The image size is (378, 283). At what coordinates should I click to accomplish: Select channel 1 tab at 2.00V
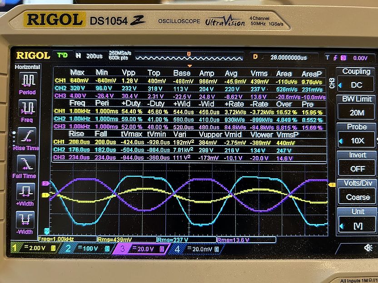35,248
